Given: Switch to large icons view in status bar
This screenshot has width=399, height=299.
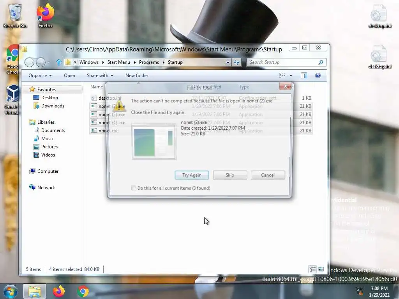Looking at the screenshot, I should pyautogui.click(x=321, y=269).
